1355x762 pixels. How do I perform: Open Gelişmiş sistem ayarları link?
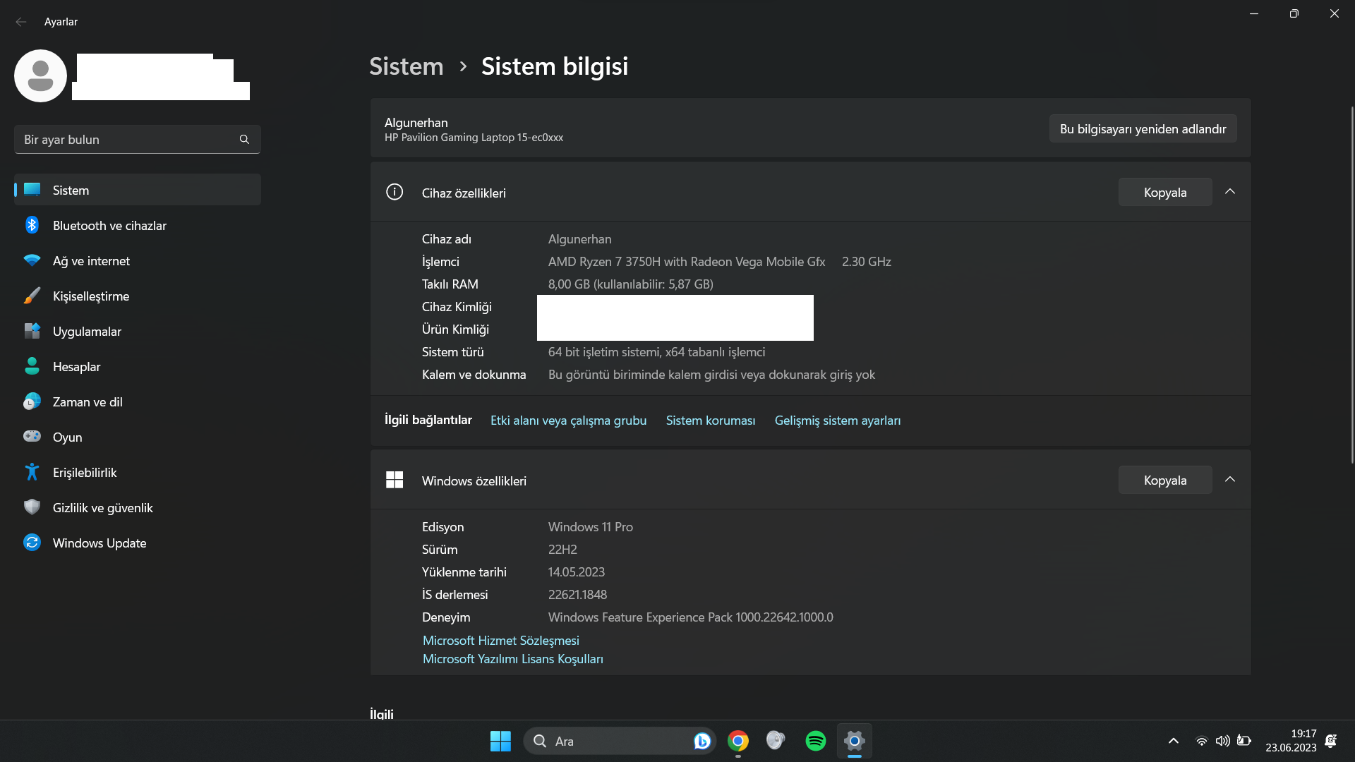pyautogui.click(x=837, y=421)
